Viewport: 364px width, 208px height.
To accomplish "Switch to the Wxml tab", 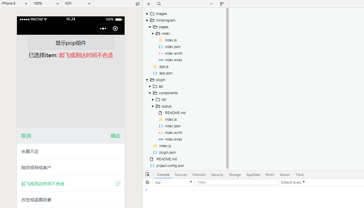I will [270, 174].
